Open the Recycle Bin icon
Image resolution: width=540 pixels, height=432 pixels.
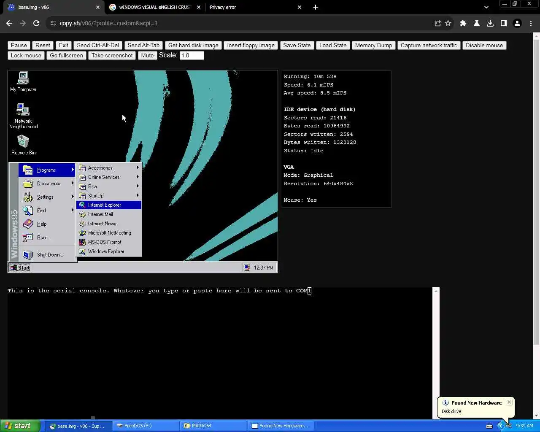(23, 145)
